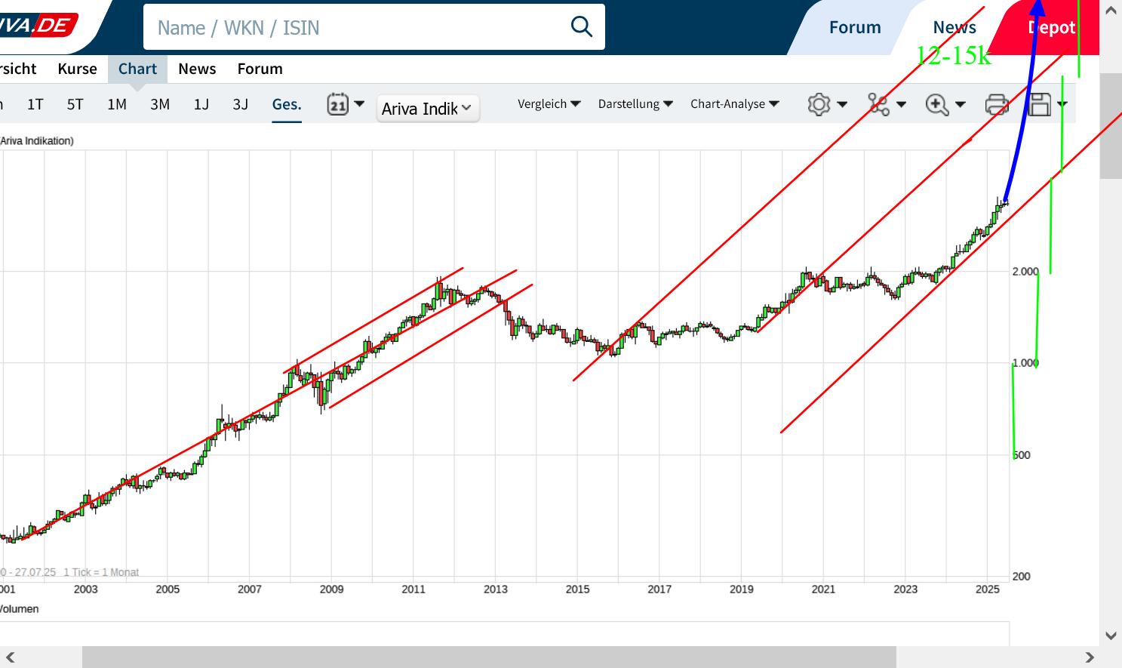The height and width of the screenshot is (668, 1122).
Task: Click the 2017 x-axis year label
Action: click(659, 590)
